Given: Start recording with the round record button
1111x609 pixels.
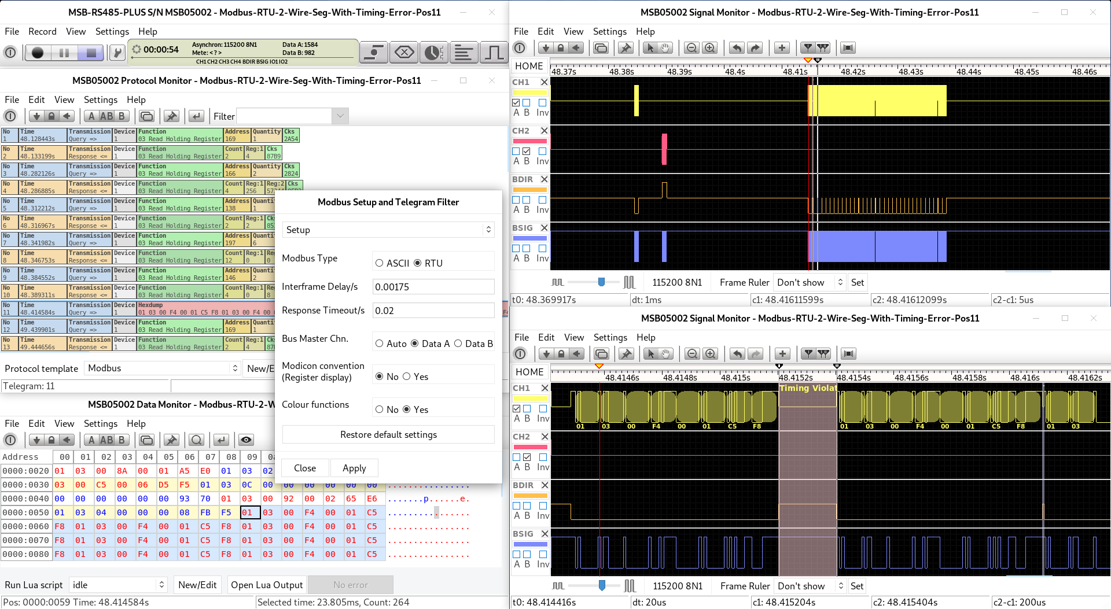Looking at the screenshot, I should [x=38, y=53].
